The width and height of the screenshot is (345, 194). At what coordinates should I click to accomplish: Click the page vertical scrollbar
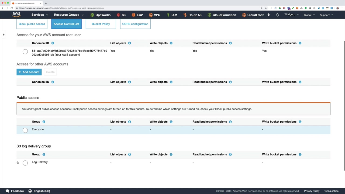click(x=344, y=105)
